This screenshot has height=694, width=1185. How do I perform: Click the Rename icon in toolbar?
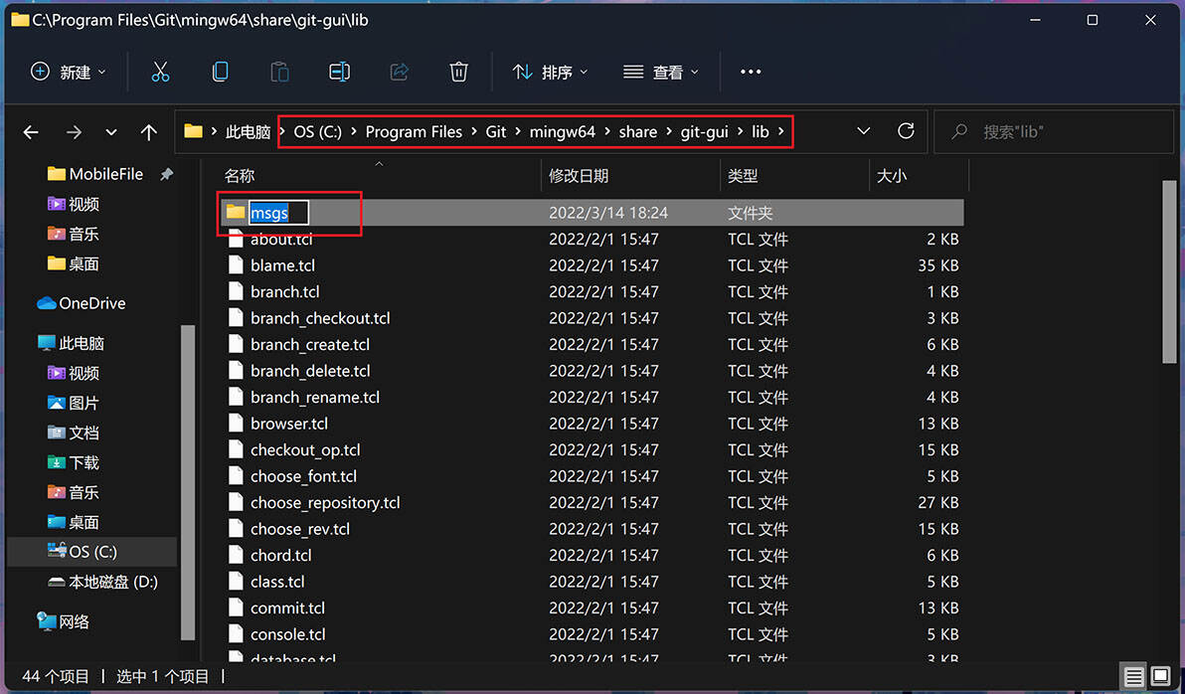[339, 72]
